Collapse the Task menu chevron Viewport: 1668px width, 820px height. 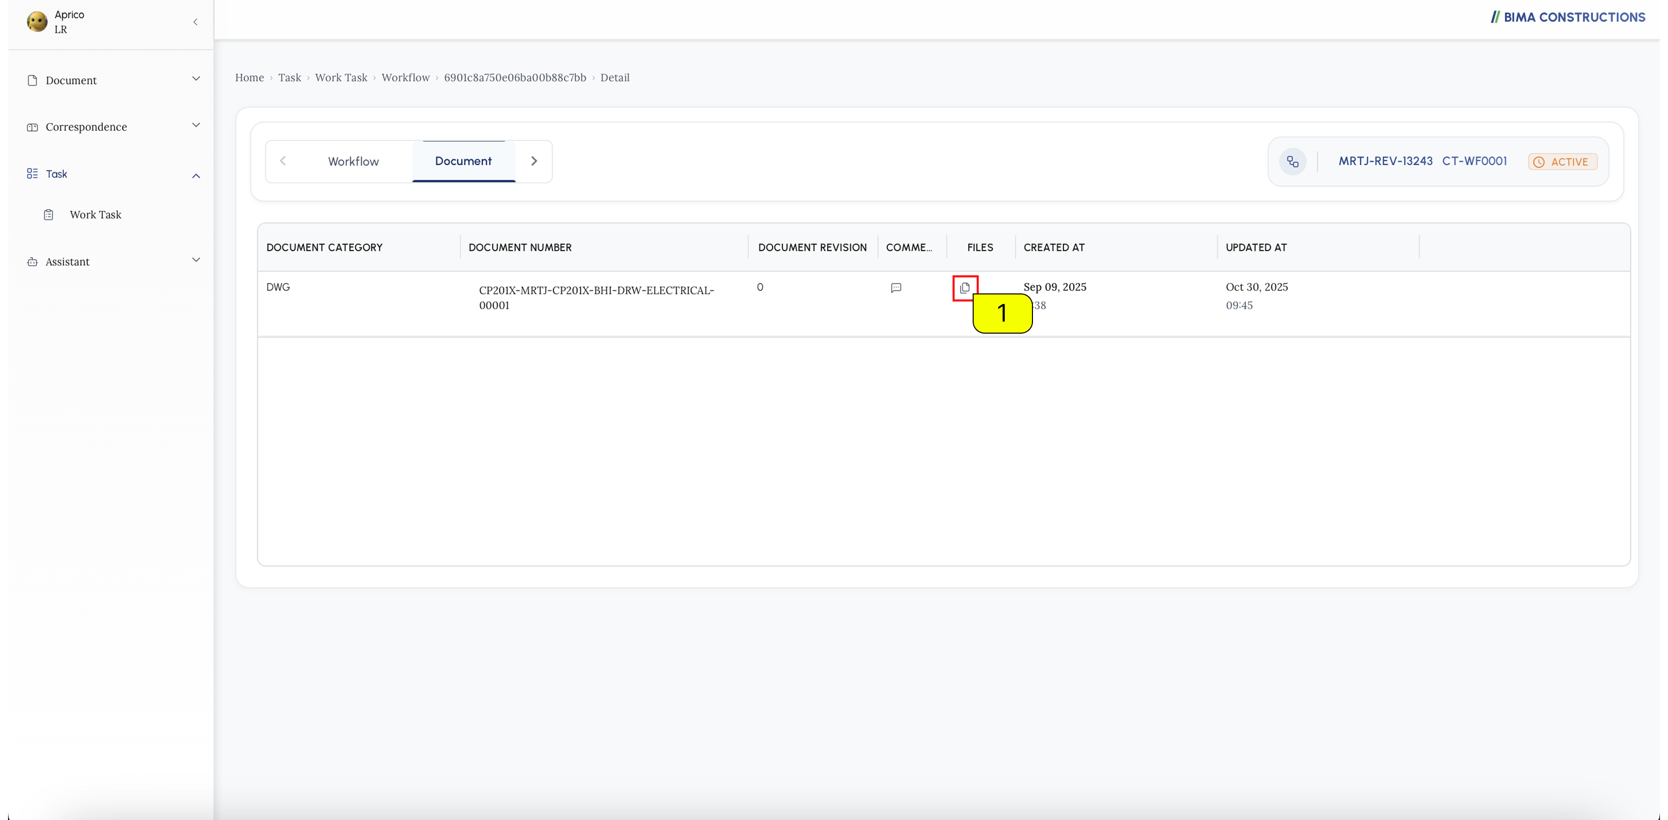pos(195,175)
